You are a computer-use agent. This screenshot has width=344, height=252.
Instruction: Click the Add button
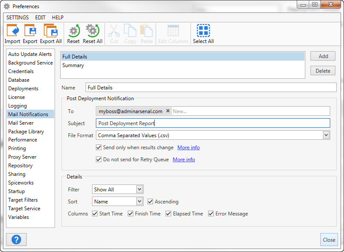point(323,56)
